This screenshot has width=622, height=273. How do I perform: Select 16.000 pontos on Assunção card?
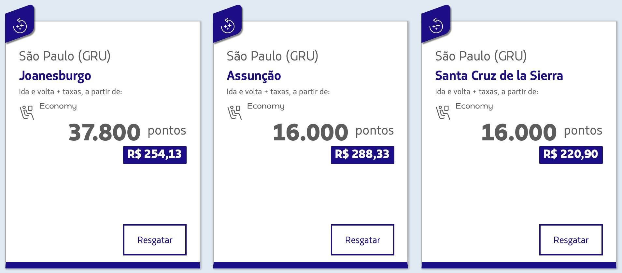pos(333,132)
